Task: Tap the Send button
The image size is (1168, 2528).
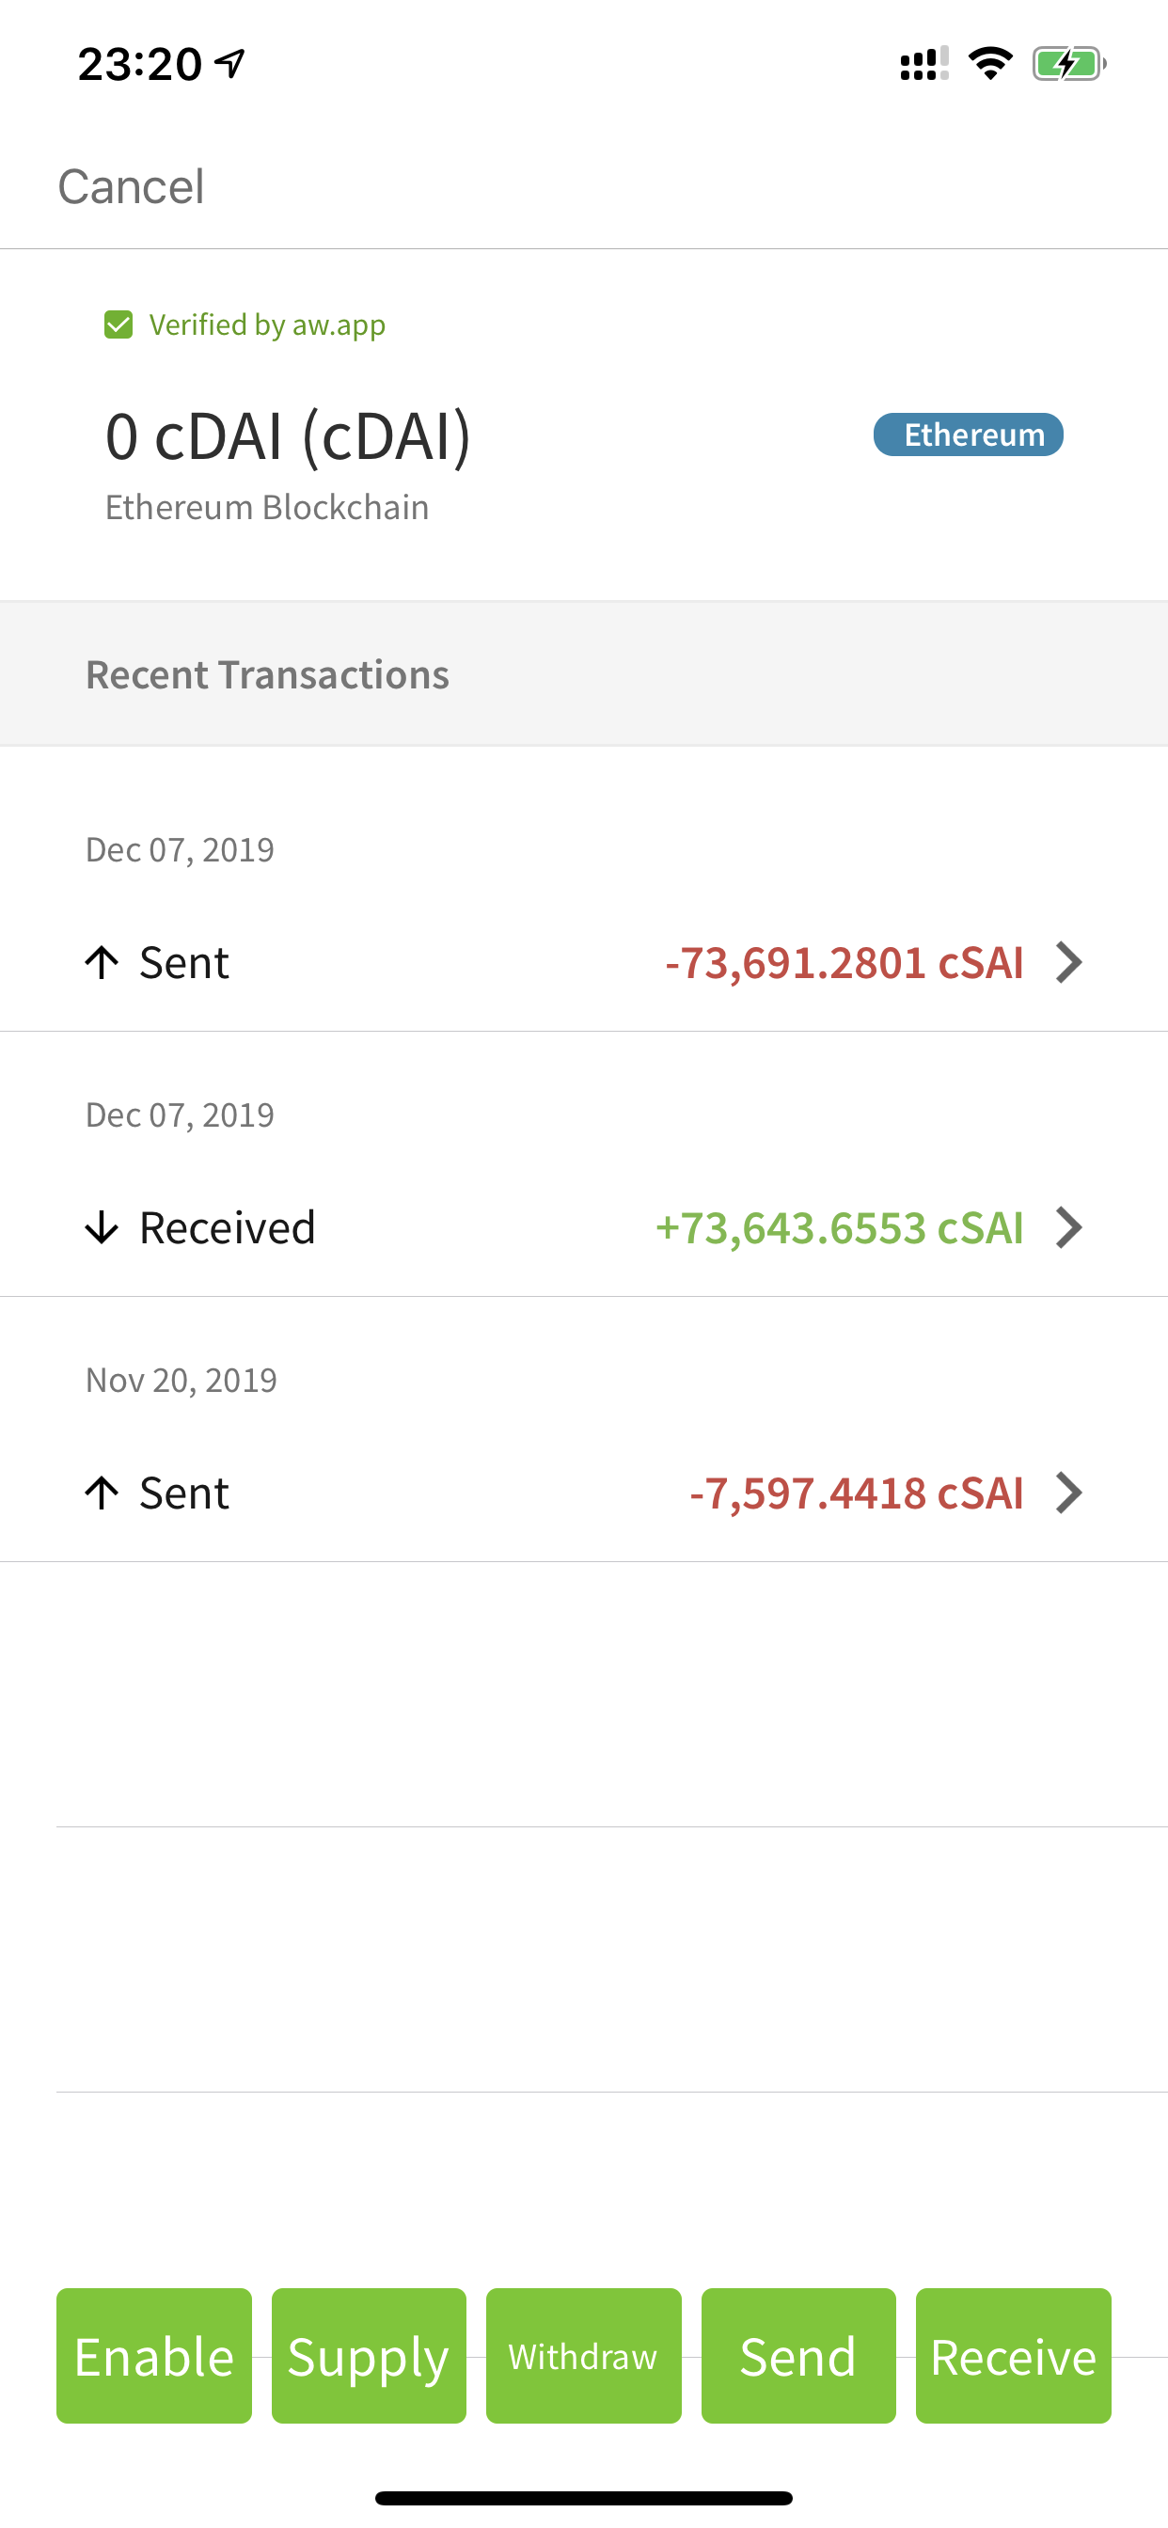Action: pos(798,2355)
